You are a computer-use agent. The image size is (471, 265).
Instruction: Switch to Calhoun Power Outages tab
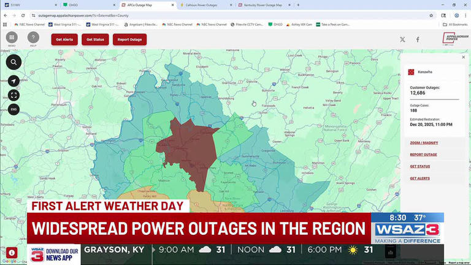tap(205, 5)
